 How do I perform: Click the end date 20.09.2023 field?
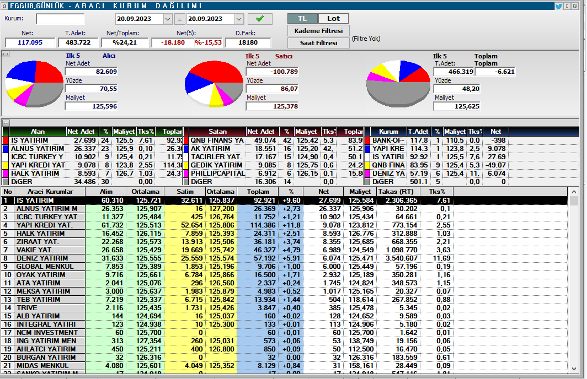coord(211,19)
